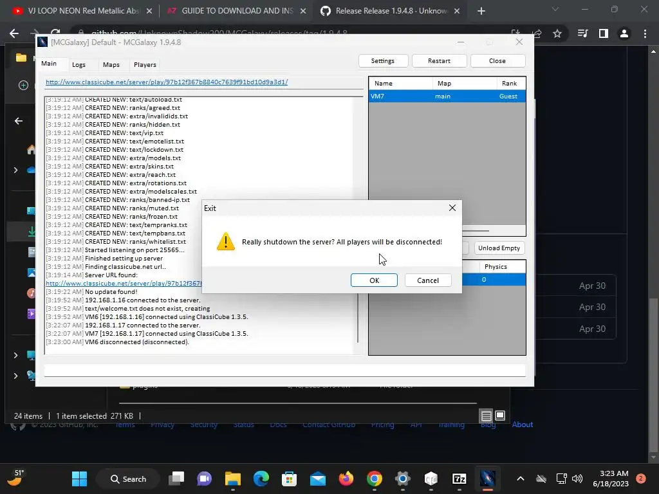Open the Settings gear app from taskbar

coord(403,479)
